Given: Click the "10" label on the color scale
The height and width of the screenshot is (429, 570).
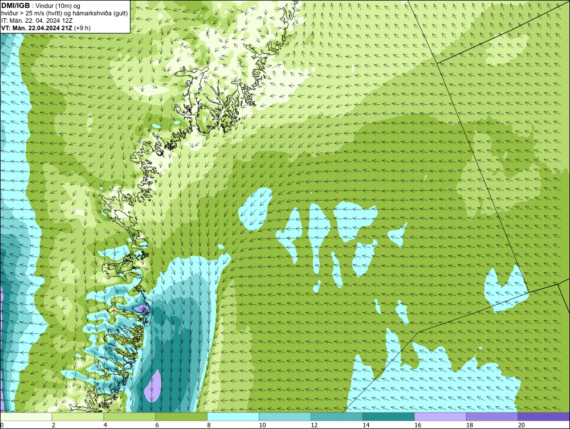Looking at the screenshot, I should 262,425.
